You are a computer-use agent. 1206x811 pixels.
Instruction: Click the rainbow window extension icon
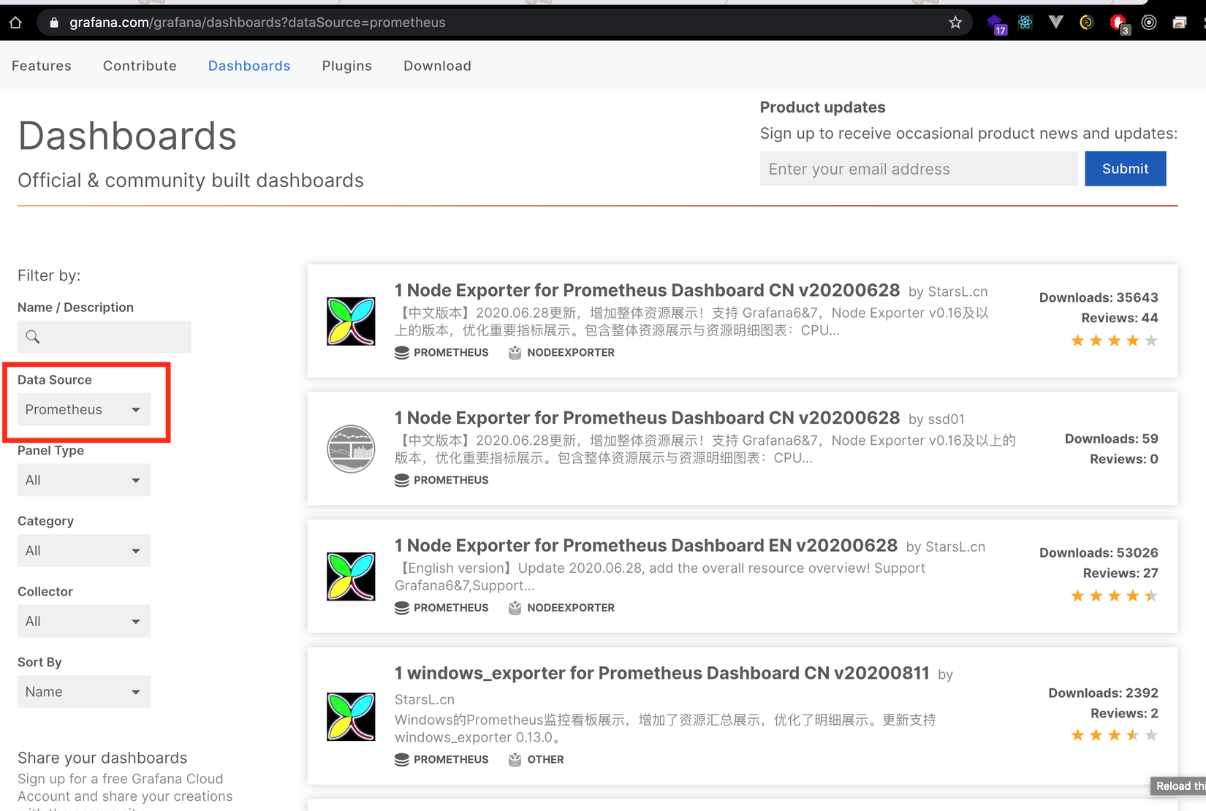point(1179,23)
